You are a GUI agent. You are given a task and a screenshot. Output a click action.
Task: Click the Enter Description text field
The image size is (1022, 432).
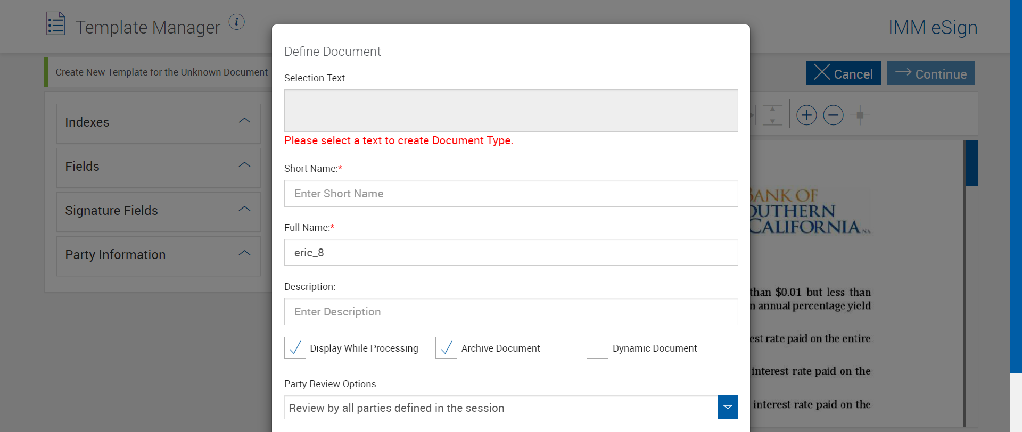point(510,312)
